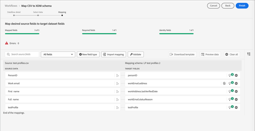This screenshot has width=255, height=131.
Task: Click the Identity fields progress bar
Action: [176, 34]
